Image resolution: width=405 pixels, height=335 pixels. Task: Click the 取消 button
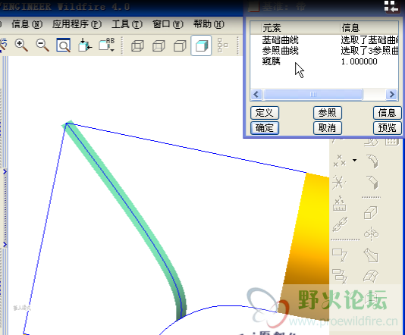tap(328, 128)
